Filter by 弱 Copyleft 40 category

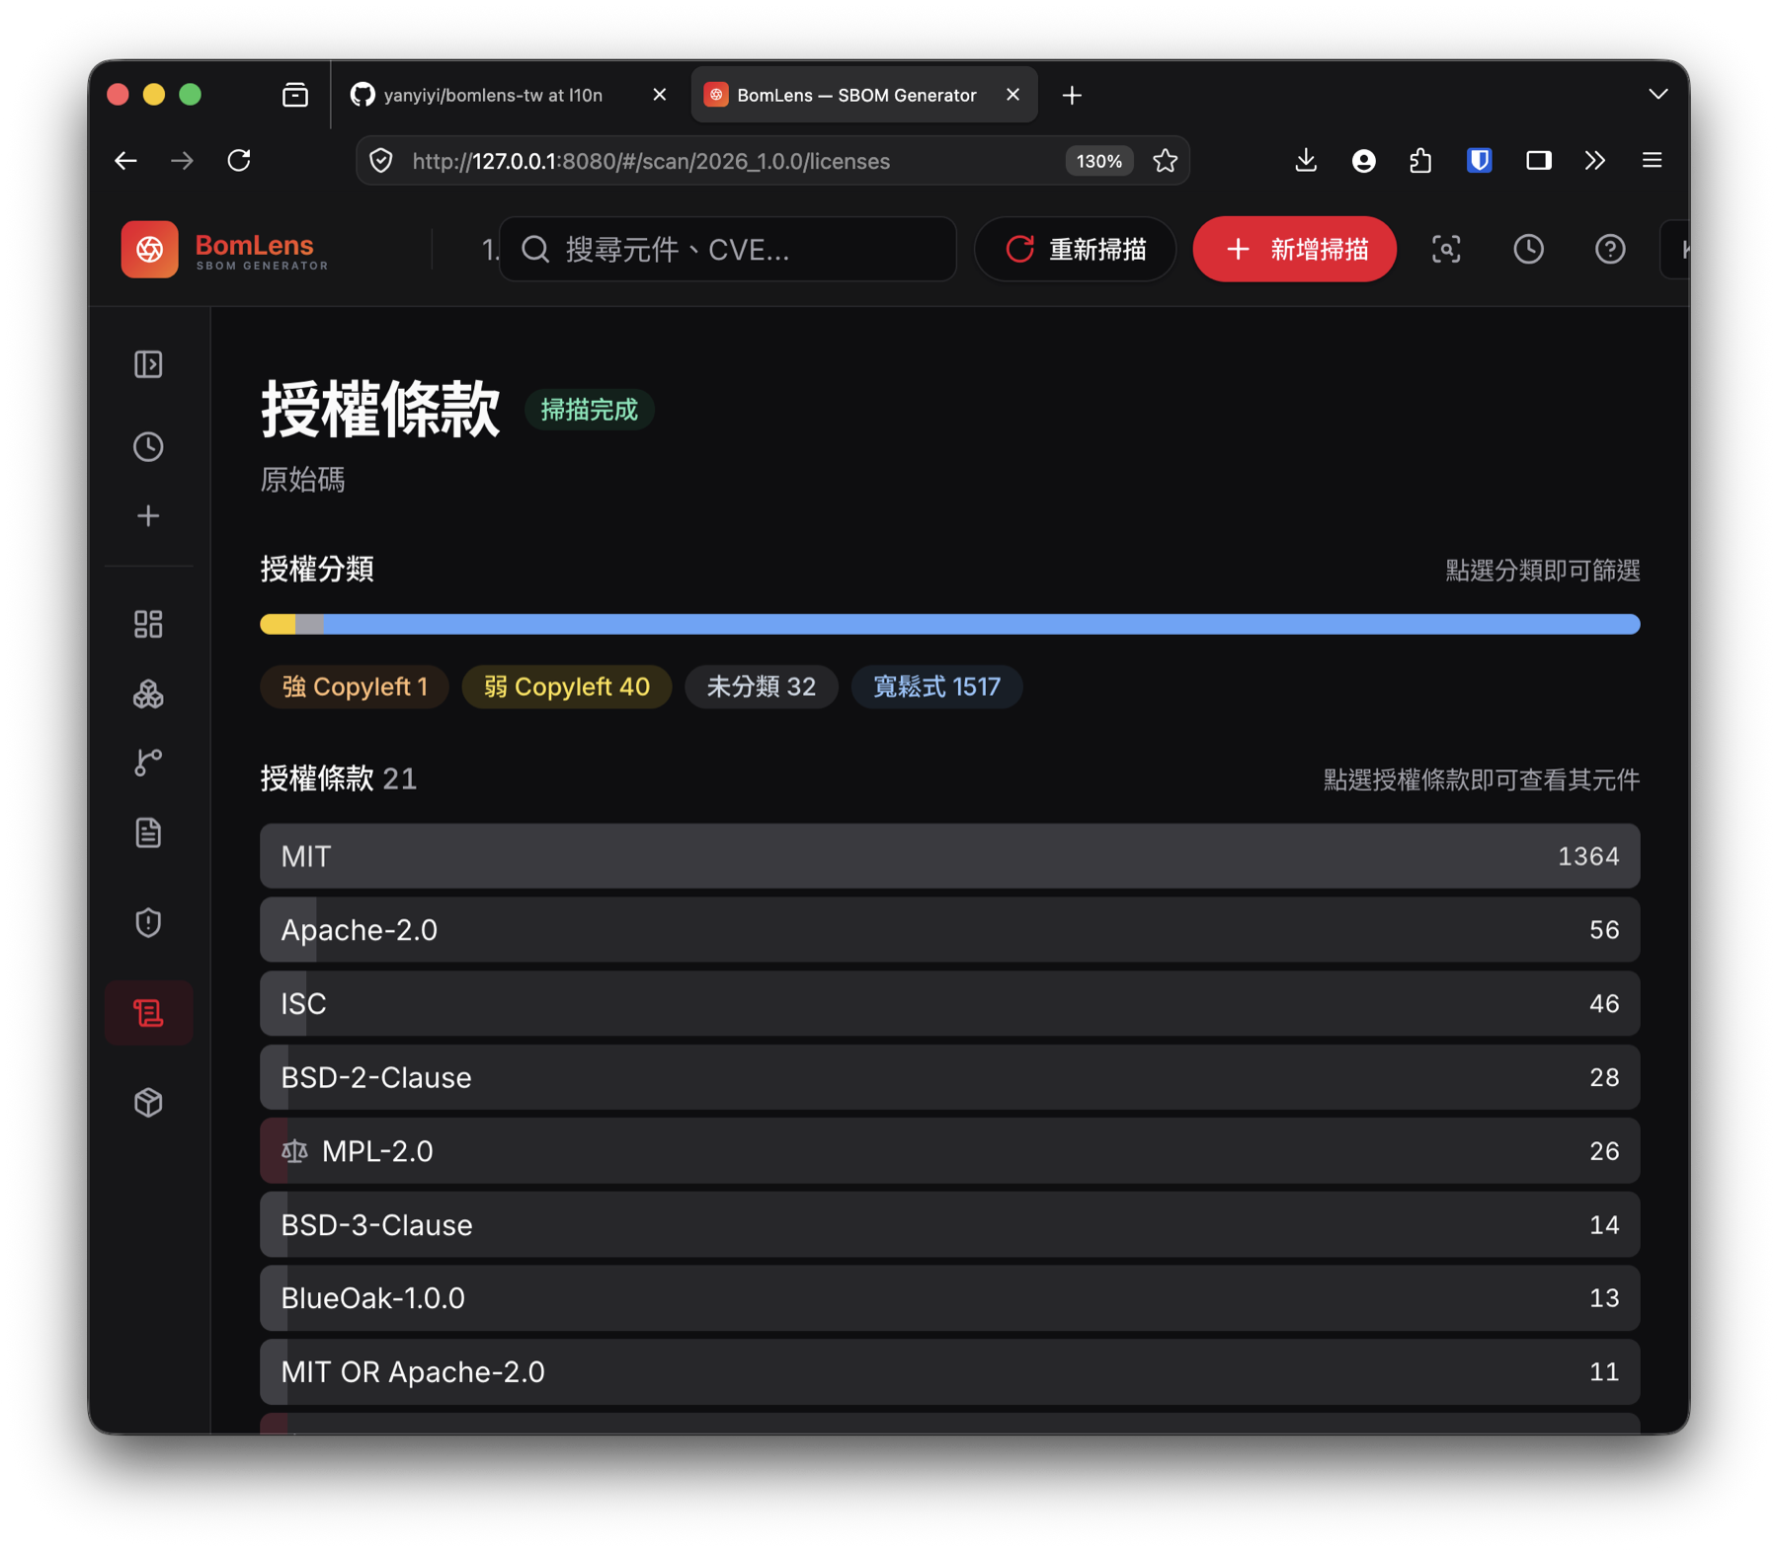click(567, 686)
